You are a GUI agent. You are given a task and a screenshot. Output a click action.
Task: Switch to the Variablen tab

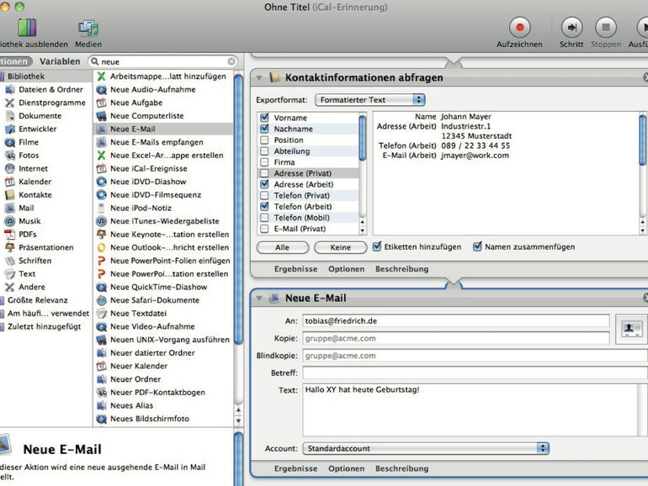coord(60,61)
